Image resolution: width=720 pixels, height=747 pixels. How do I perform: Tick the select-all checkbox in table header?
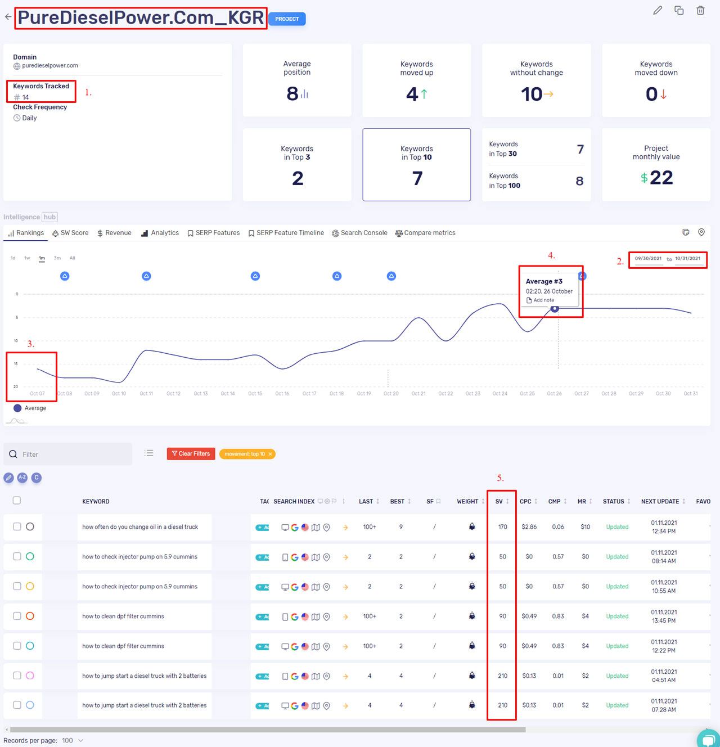[x=17, y=501]
